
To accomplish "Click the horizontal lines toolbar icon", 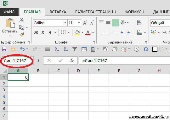I will click(48, 49).
